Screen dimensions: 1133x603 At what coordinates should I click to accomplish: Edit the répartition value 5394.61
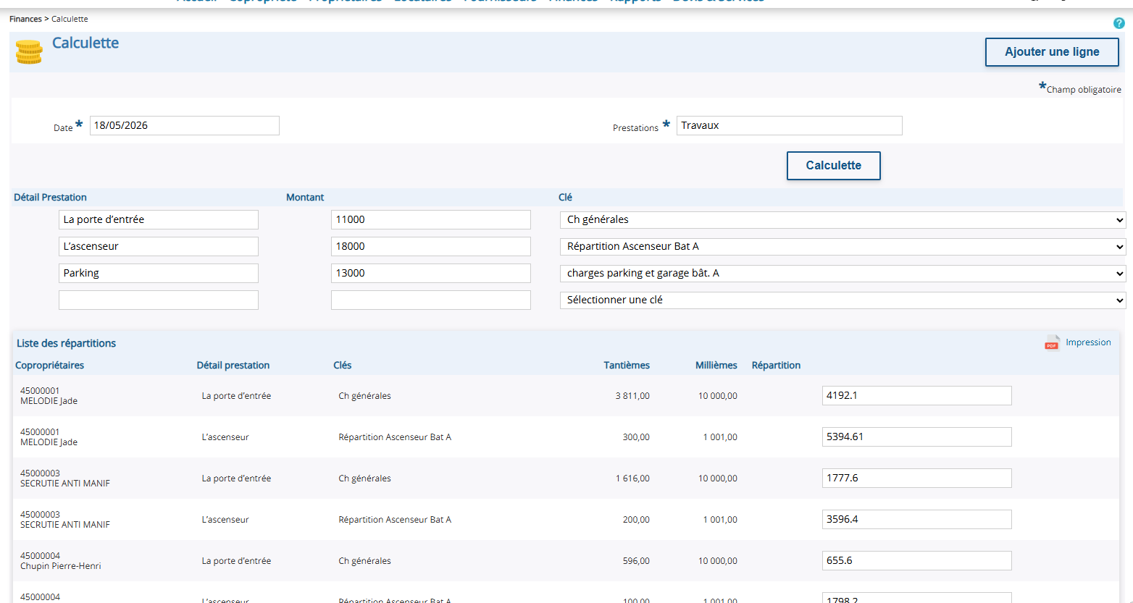click(x=917, y=437)
